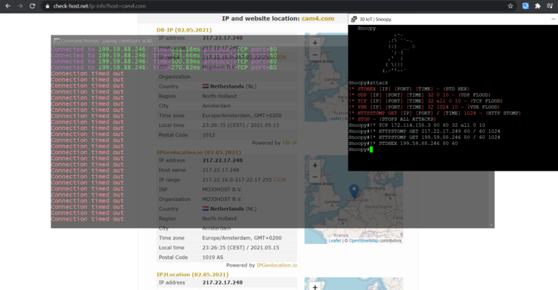Click the browser forward arrow
Image resolution: width=558 pixels, height=290 pixels.
(x=20, y=6)
